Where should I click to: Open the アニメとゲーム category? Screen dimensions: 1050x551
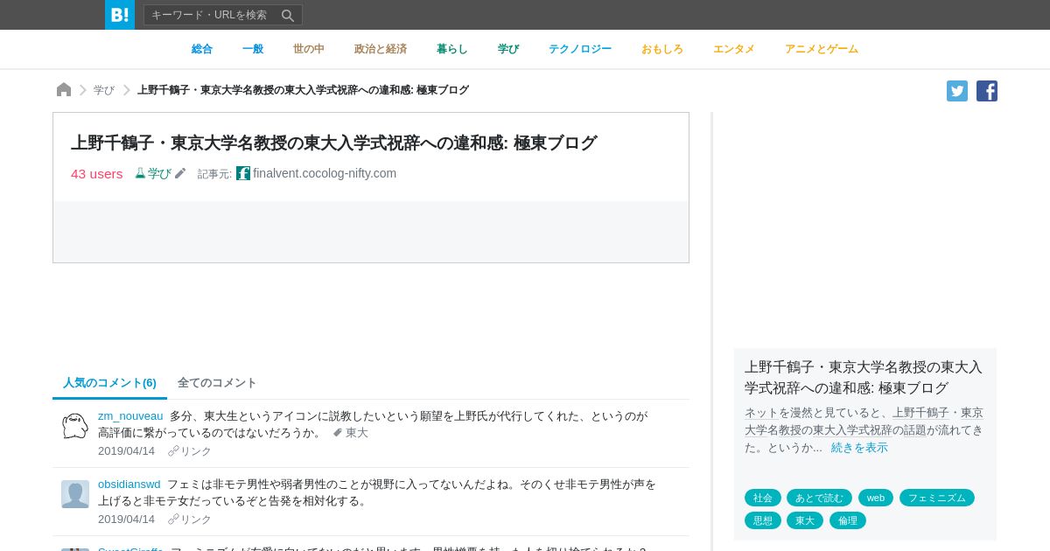coord(822,49)
